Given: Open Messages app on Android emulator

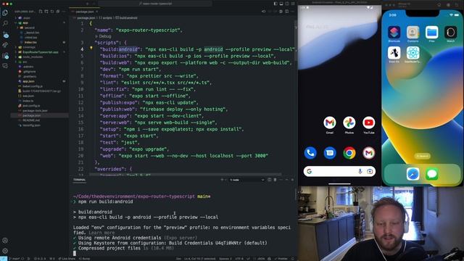Looking at the screenshot, I should point(330,153).
